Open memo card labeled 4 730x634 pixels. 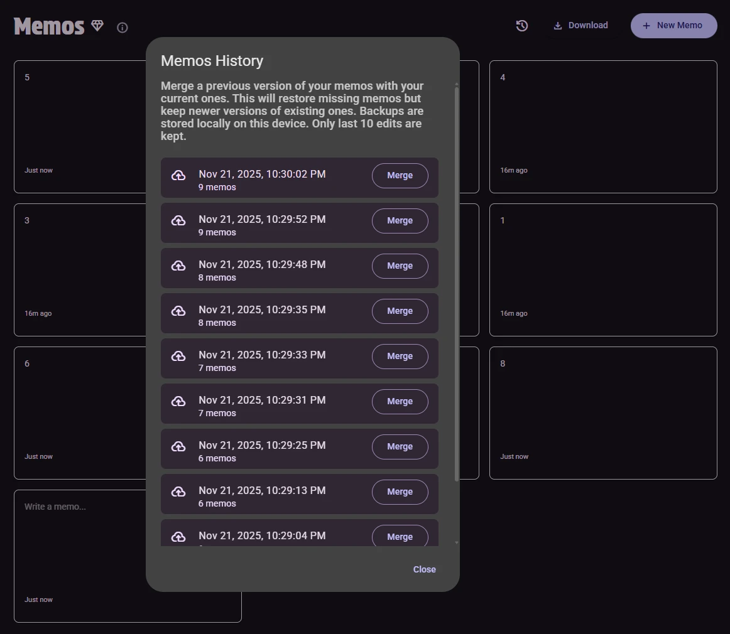(602, 126)
